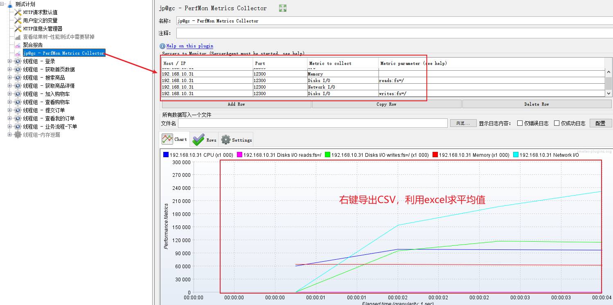Collapse the 测试计划 root node
Image resolution: width=613 pixels, height=305 pixels.
(3, 4)
